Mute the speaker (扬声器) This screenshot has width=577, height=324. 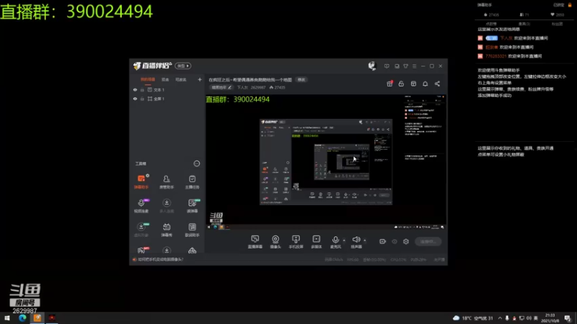(356, 242)
